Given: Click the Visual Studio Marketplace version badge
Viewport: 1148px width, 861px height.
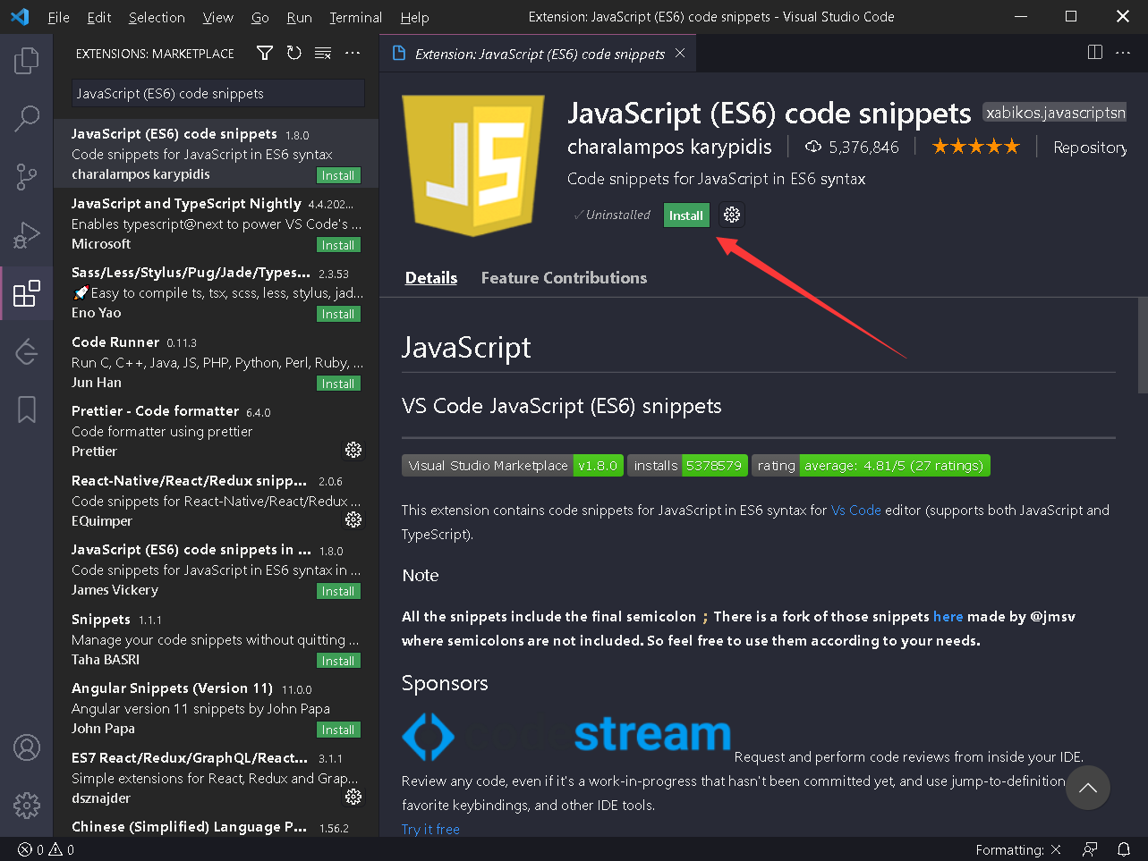Looking at the screenshot, I should tap(512, 466).
